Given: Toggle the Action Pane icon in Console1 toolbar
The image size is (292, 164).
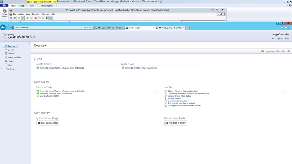Looking at the screenshot, I should point(51,18).
